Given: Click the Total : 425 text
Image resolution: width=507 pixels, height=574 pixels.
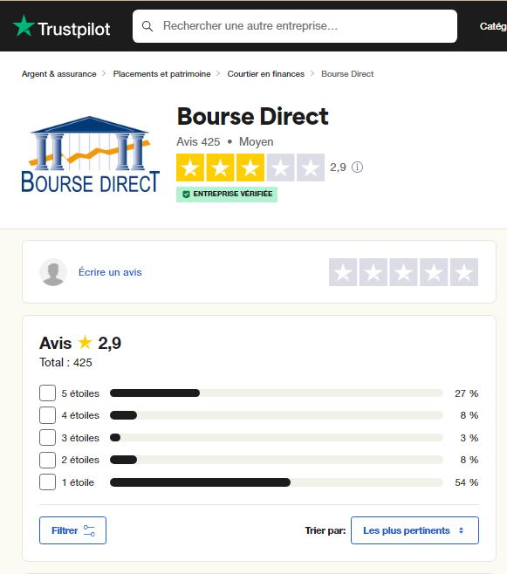Looking at the screenshot, I should (x=66, y=362).
